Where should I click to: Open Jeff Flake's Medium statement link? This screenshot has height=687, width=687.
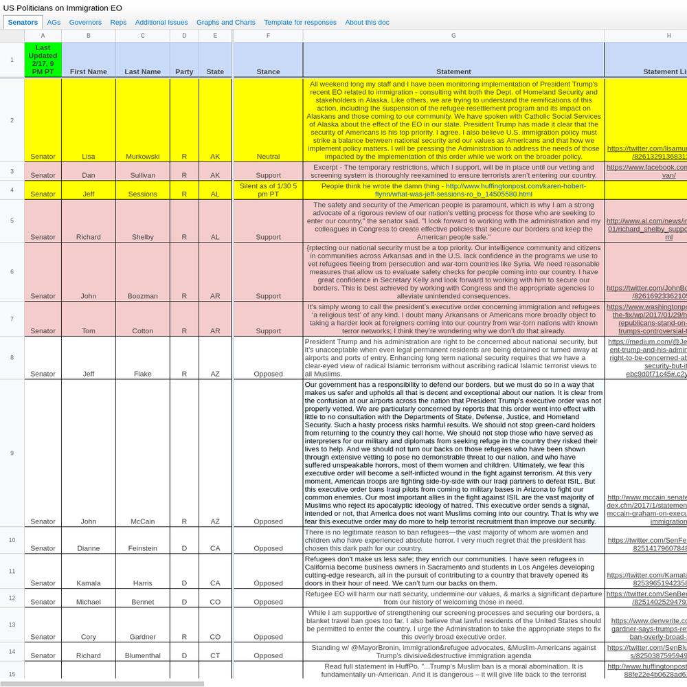pyautogui.click(x=648, y=357)
